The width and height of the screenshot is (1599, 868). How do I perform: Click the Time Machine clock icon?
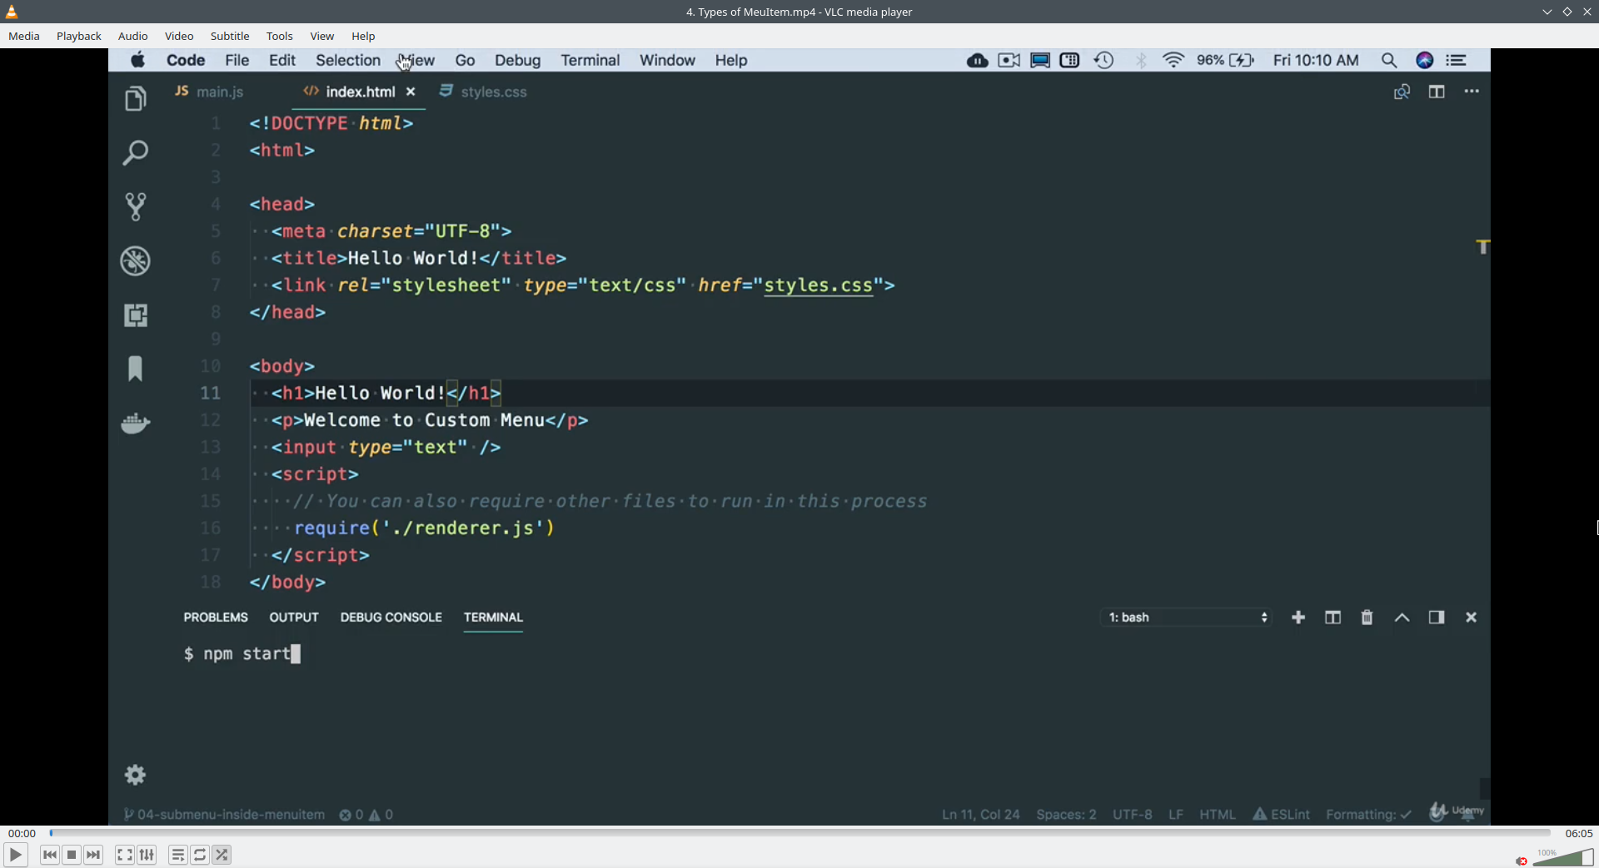[x=1104, y=60]
